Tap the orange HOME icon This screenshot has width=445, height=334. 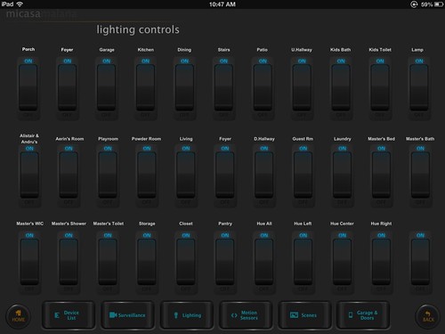pyautogui.click(x=18, y=316)
